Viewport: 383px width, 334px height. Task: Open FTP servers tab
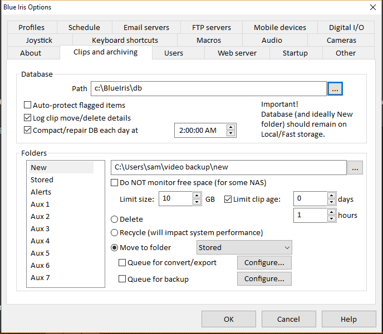(212, 27)
